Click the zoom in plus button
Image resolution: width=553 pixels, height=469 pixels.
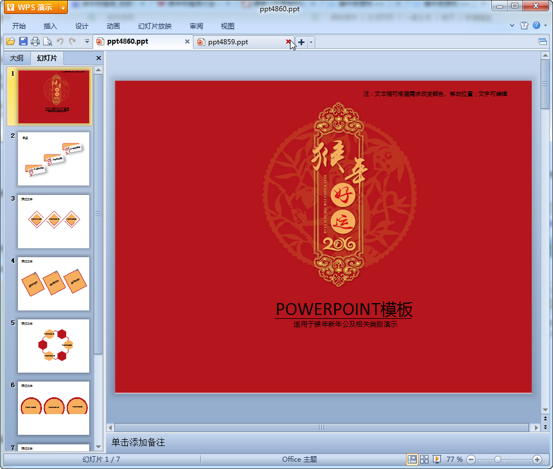click(x=537, y=459)
